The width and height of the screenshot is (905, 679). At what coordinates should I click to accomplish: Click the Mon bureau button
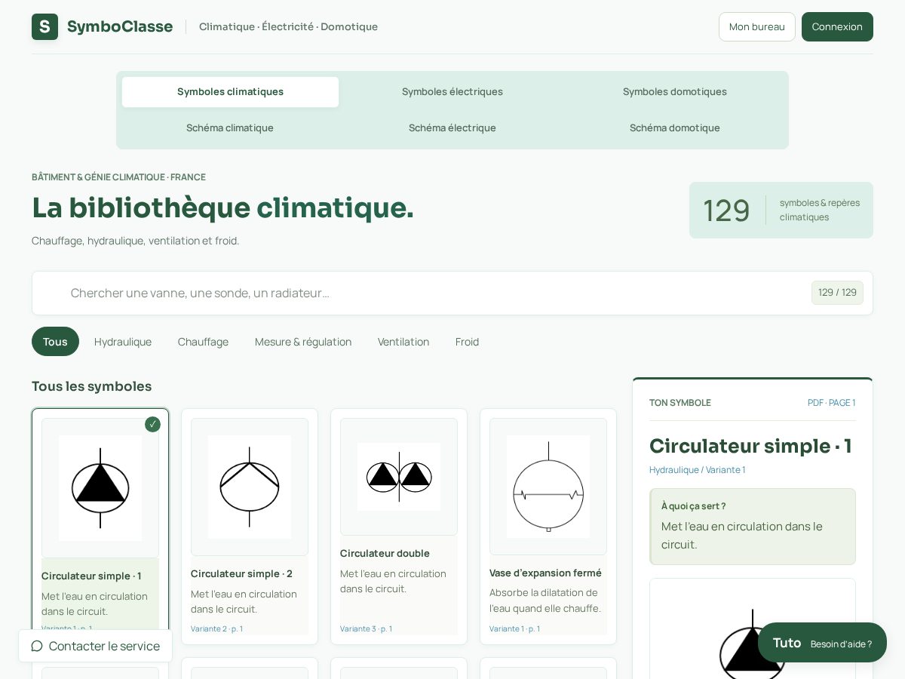click(x=757, y=26)
